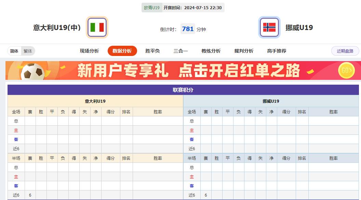The height and width of the screenshot is (200, 361).
Task: Click the Italy flag icon
Action: 97,27
